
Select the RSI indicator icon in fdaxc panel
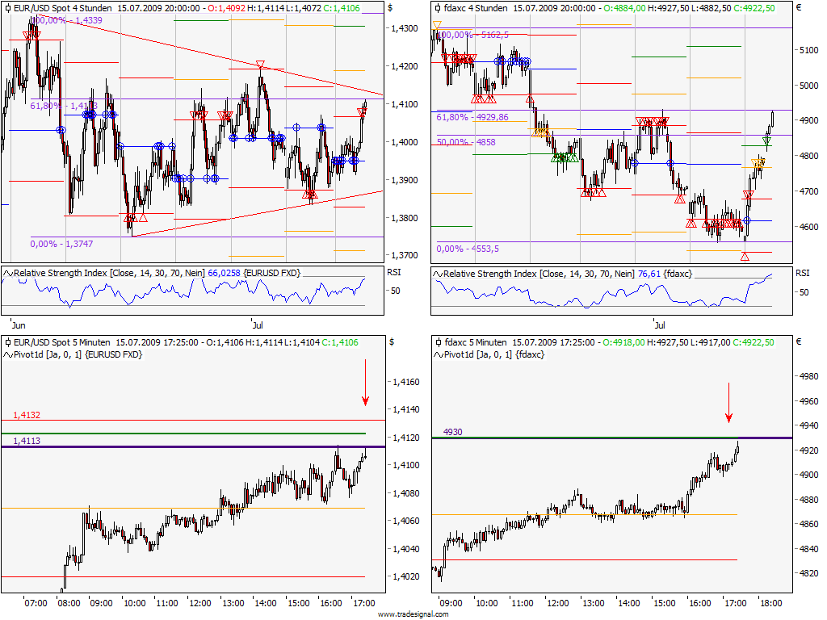click(x=438, y=274)
